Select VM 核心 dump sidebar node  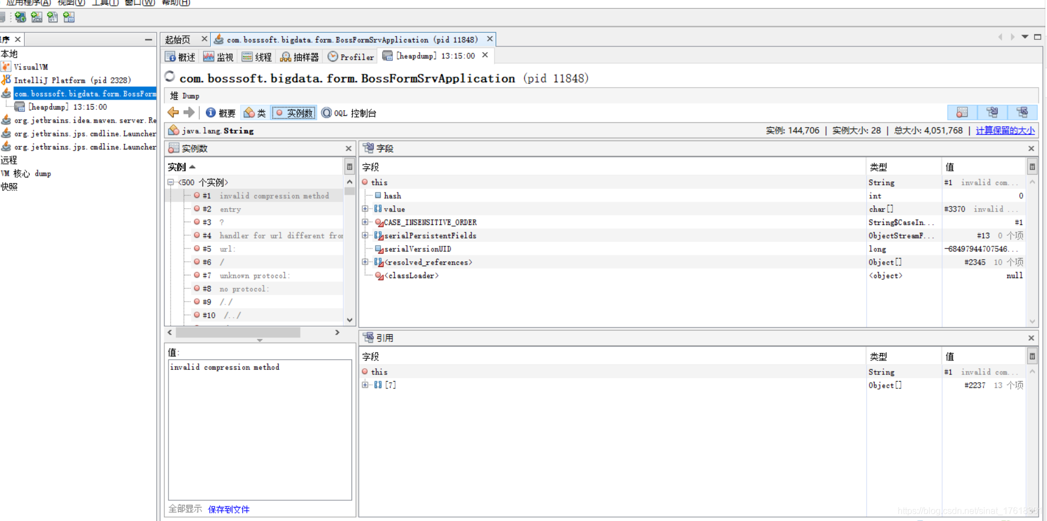[x=26, y=173]
